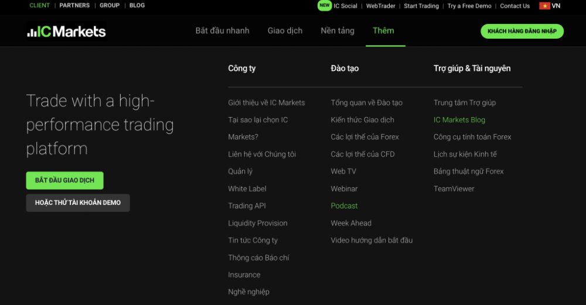Screen dimensions: 586x305
Task: Select the Webinar link
Action: click(344, 189)
